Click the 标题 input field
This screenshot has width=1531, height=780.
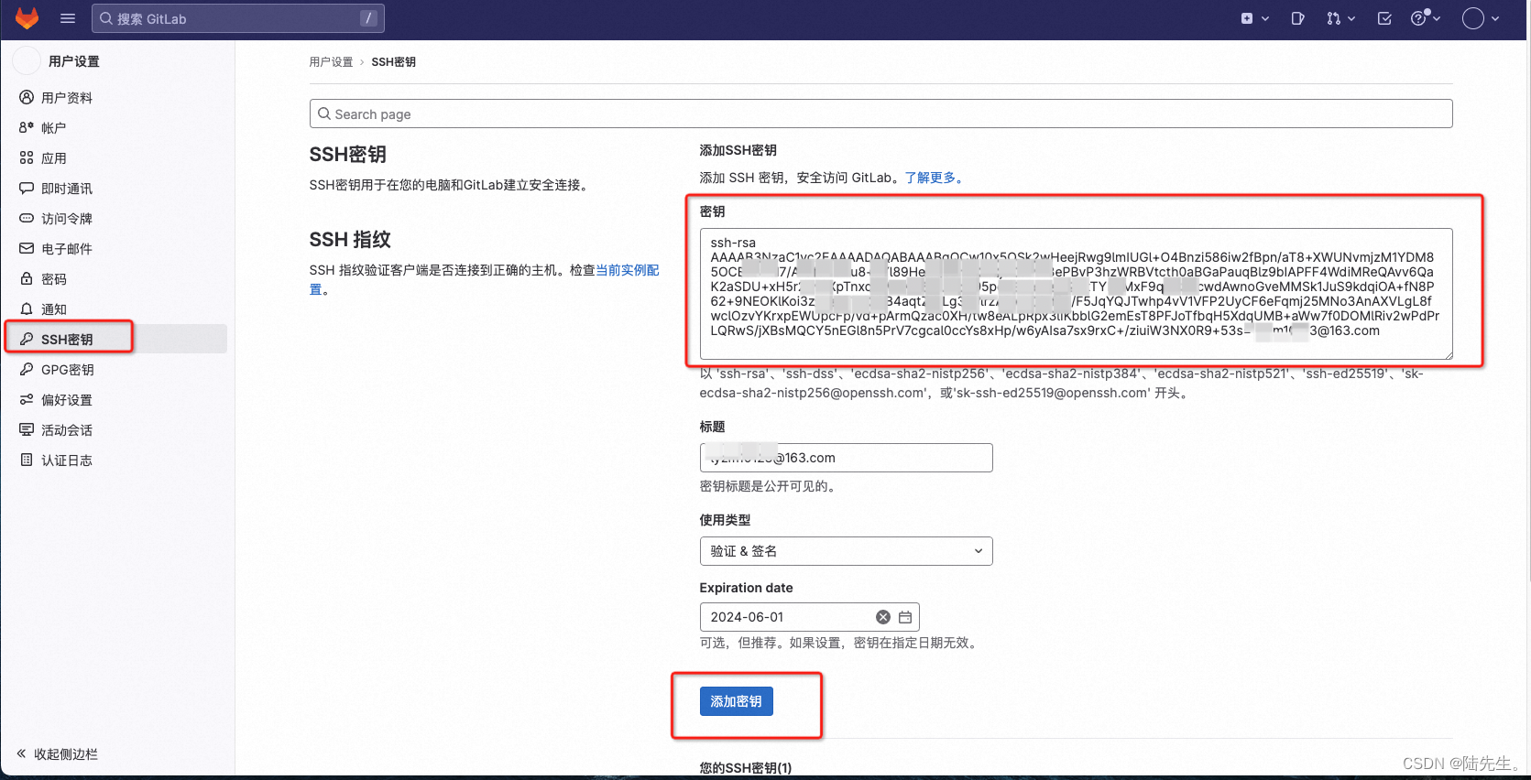tap(846, 458)
